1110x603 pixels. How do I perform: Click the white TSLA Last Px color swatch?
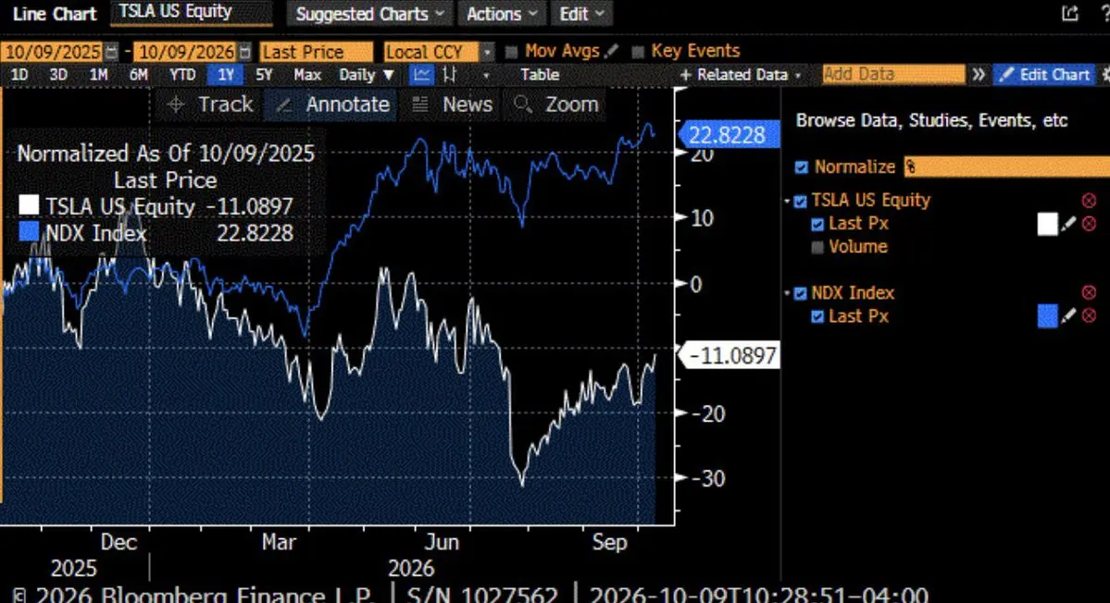1047,224
